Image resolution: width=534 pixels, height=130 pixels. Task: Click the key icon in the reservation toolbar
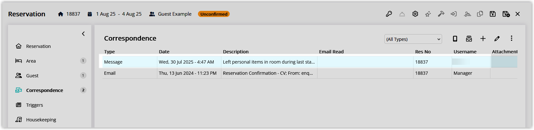pos(389,14)
